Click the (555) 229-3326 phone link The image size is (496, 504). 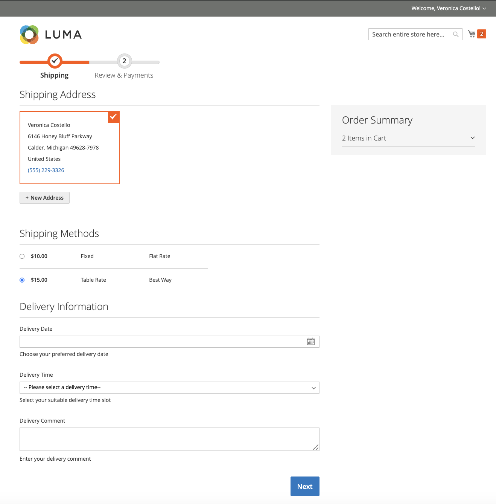[46, 170]
